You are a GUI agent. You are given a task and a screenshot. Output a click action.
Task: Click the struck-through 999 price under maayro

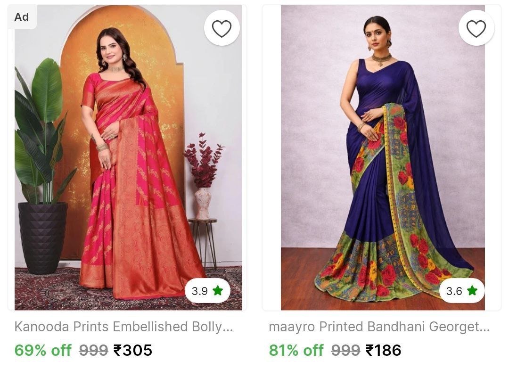tap(346, 350)
